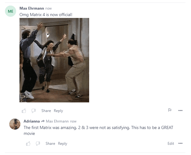Click the reply-arrow icon next to Adrianna

43,121
